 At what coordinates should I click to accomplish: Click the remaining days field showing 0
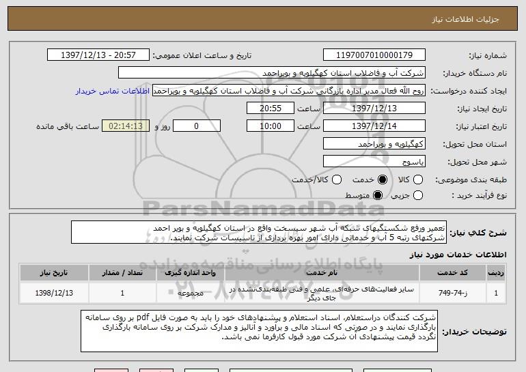click(x=197, y=126)
